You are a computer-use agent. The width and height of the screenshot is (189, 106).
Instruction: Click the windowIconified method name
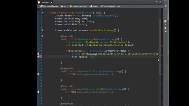88,71
